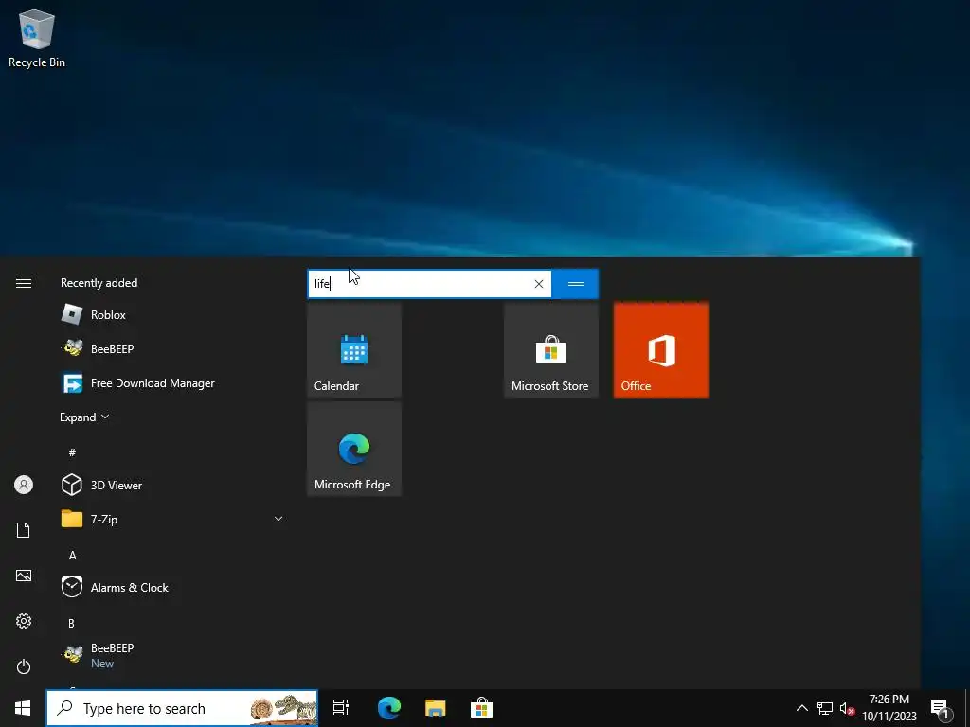This screenshot has width=970, height=727.
Task: Open Documents from the Start sidebar
Action: 24,530
